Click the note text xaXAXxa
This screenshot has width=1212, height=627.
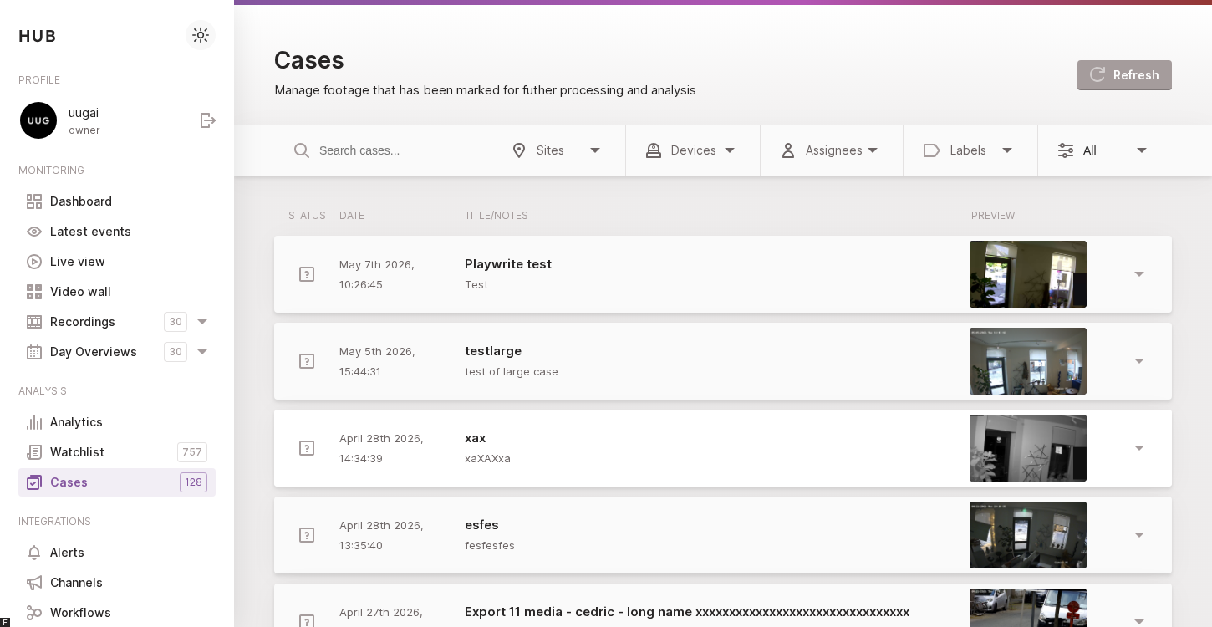487,459
